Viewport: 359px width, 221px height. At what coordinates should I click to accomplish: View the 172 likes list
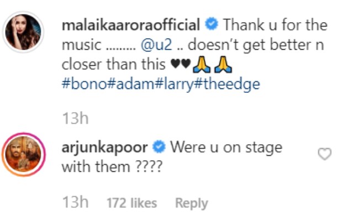click(x=131, y=203)
